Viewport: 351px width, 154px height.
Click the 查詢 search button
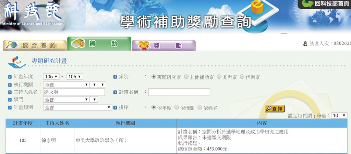(275, 108)
